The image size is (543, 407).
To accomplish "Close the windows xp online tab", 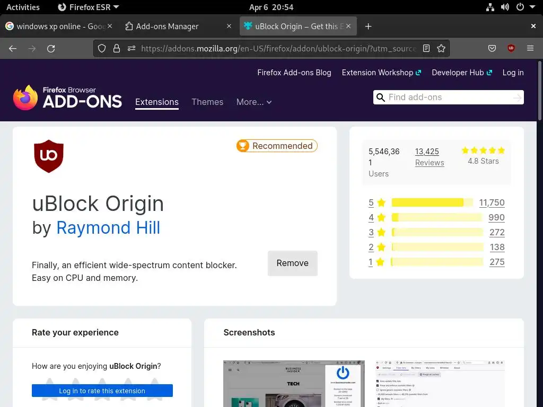I will (x=110, y=26).
